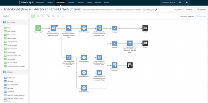Click the trash delete icon in toolbar

click(43, 16)
